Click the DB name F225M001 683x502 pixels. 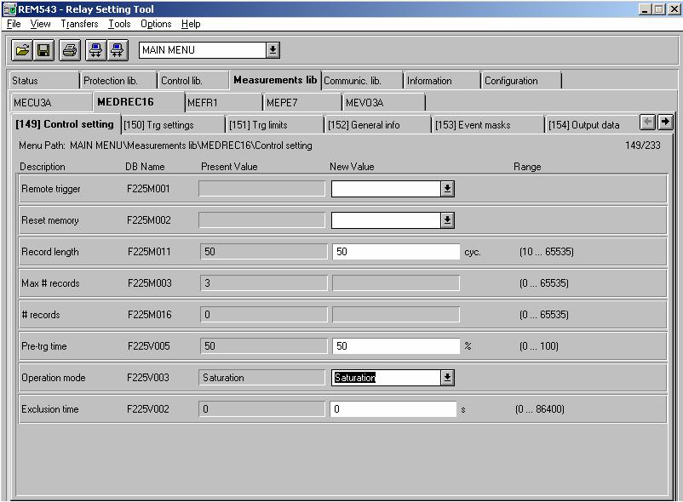148,189
